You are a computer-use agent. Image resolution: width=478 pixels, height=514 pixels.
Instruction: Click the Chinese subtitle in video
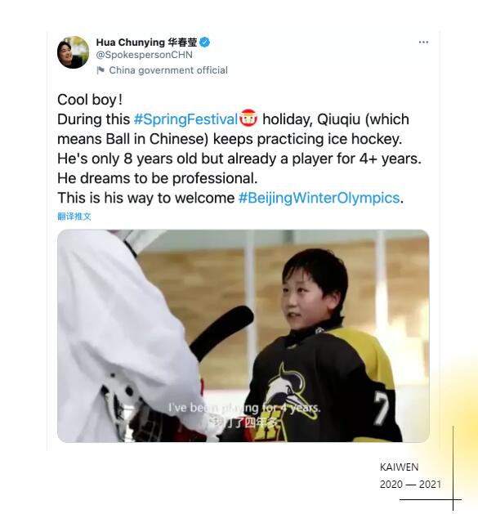(244, 422)
